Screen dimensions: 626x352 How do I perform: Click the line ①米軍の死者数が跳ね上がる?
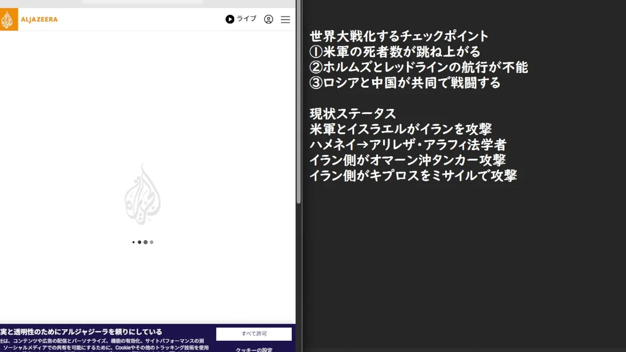[395, 52]
